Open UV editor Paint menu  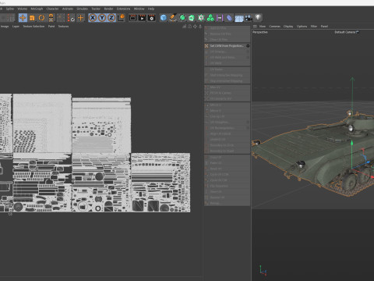(51, 27)
